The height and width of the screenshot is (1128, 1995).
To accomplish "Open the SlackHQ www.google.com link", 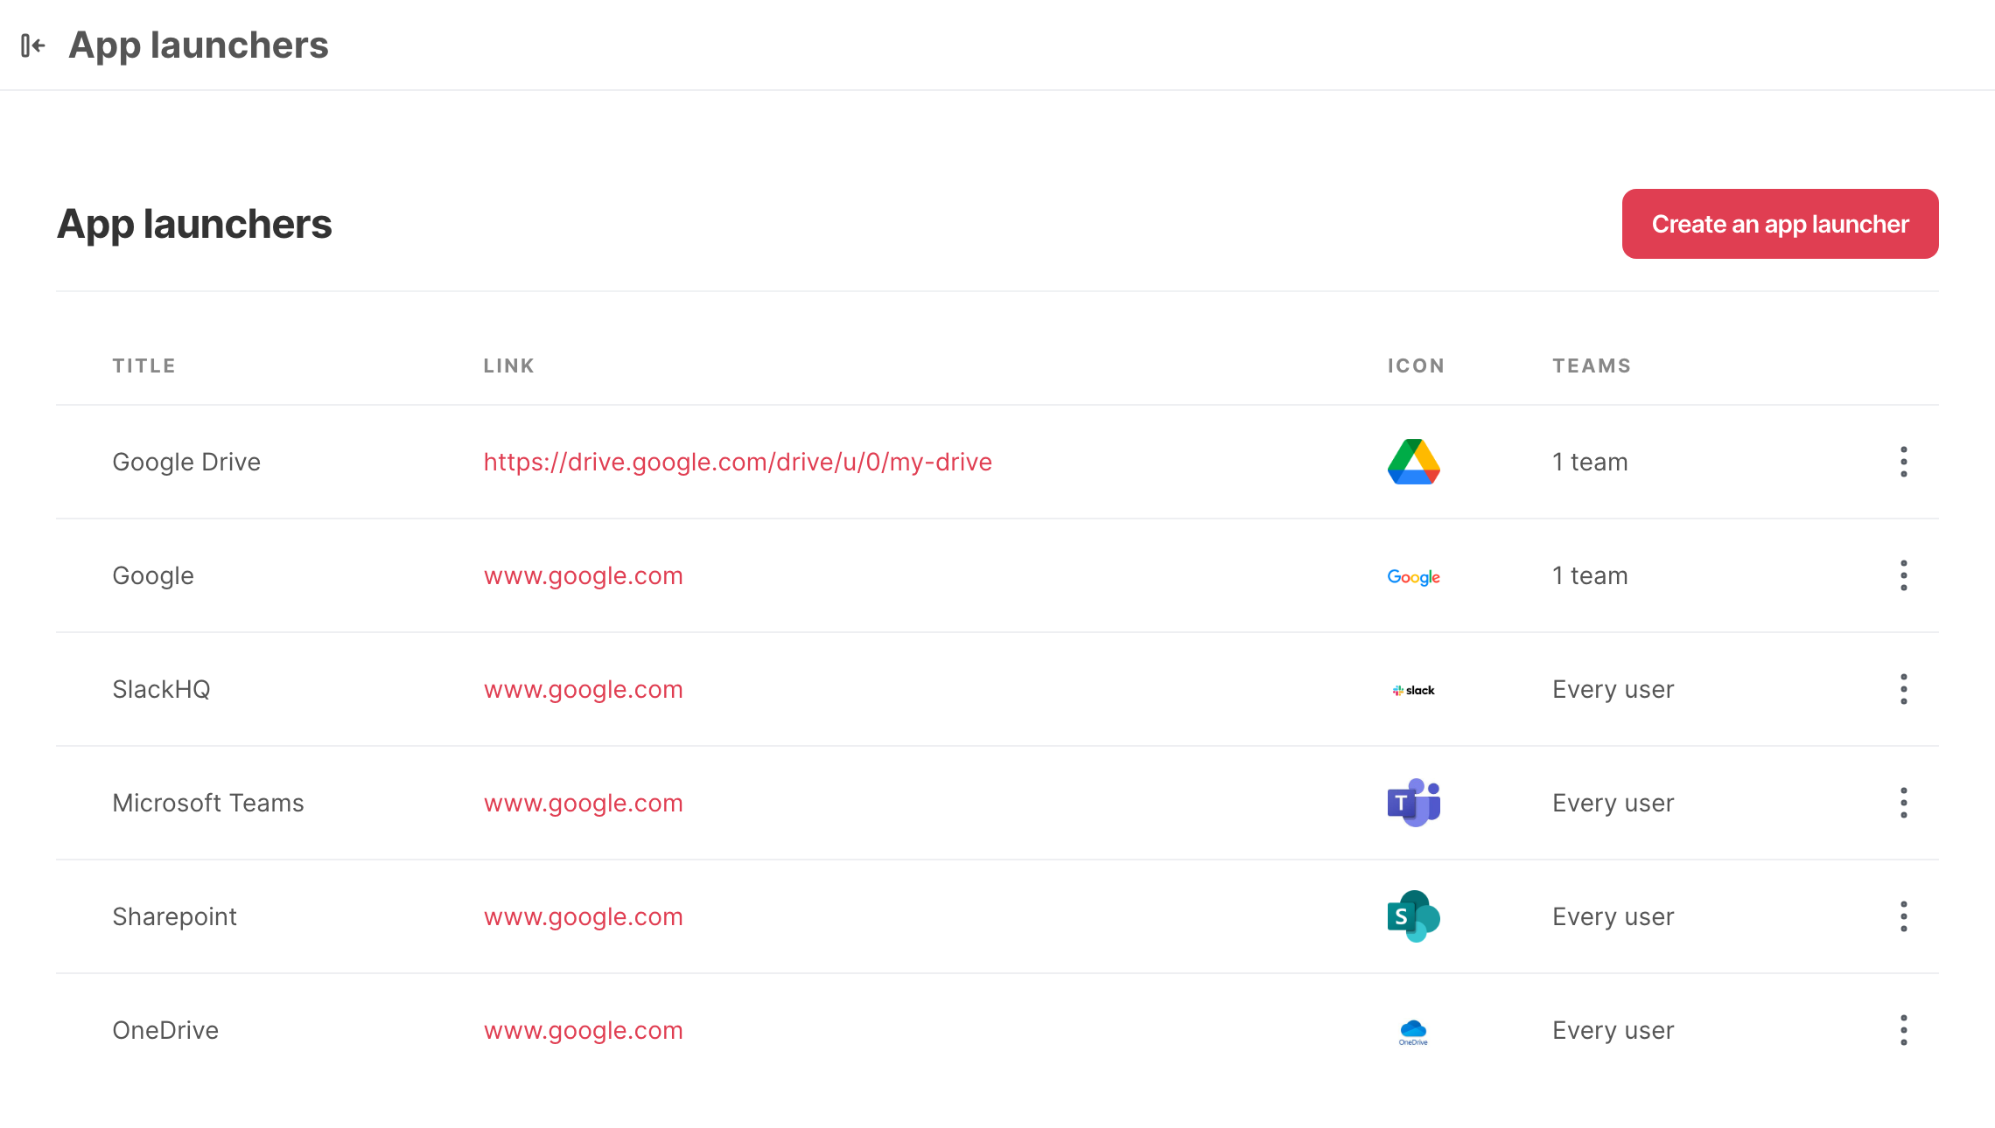I will point(583,689).
